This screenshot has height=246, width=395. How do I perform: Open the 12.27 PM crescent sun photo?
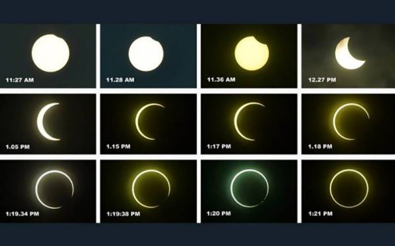click(x=348, y=56)
